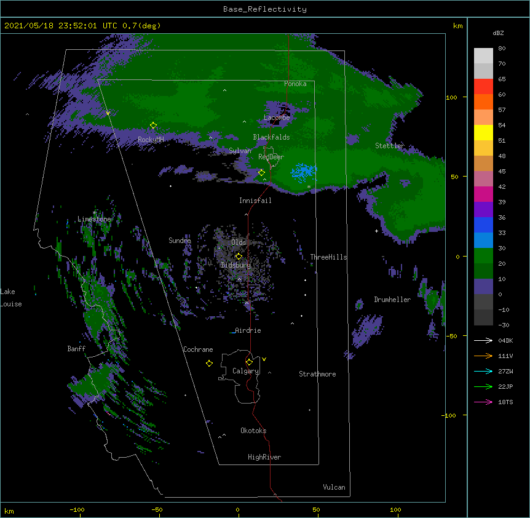The height and width of the screenshot is (518, 530).
Task: Pick the red 60-65 dBZ swatch
Action: [x=483, y=86]
